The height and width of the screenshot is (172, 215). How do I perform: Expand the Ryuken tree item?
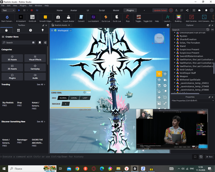click(175, 36)
